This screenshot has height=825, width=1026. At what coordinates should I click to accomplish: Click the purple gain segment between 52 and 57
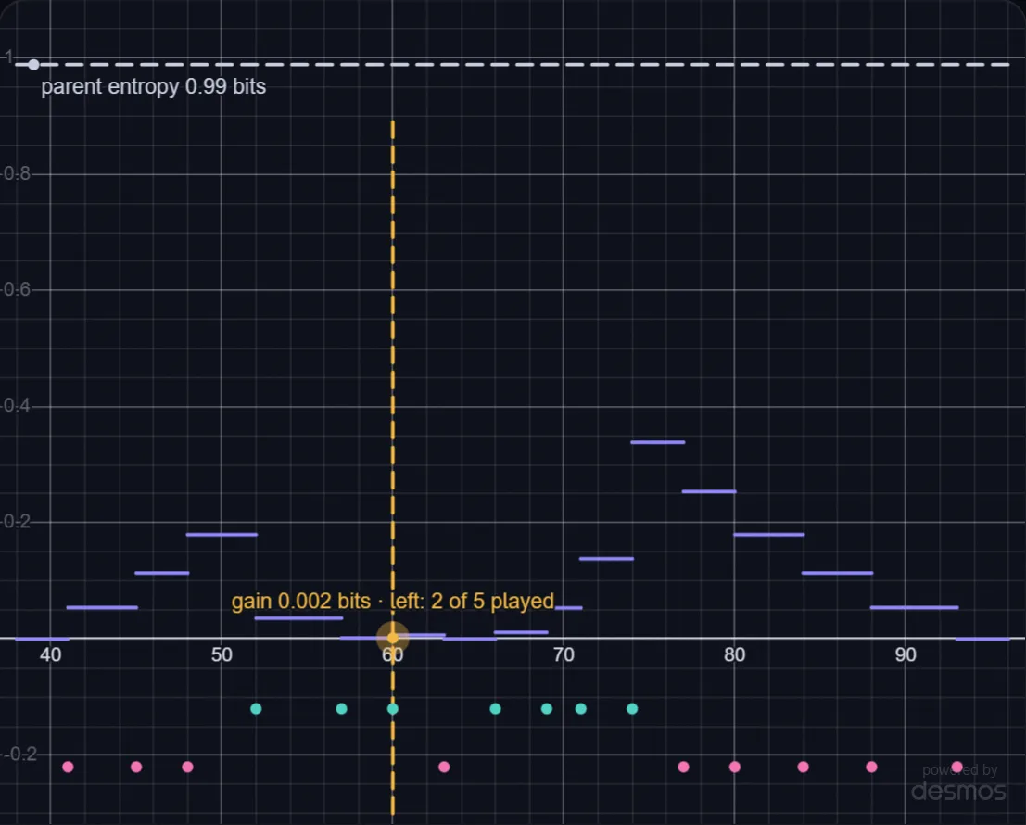[298, 618]
